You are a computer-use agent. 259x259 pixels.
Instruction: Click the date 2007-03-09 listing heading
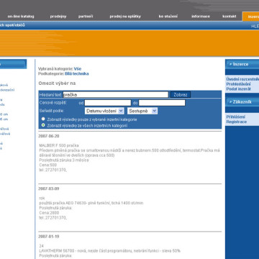pos(49,188)
